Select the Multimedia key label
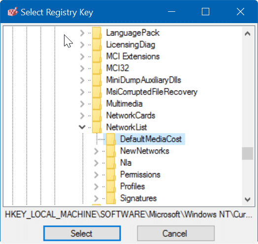The width and height of the screenshot is (258, 244). [124, 104]
